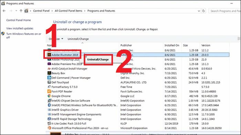Click the Adobe Illustrator 2019 icon

coord(49,54)
